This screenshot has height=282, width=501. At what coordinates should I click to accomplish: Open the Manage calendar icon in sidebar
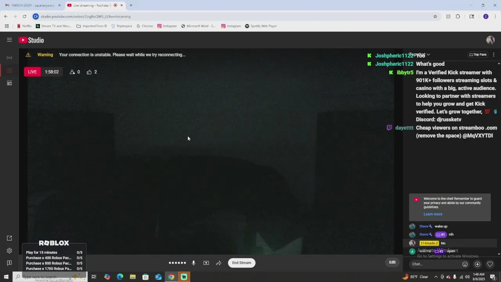(9, 83)
